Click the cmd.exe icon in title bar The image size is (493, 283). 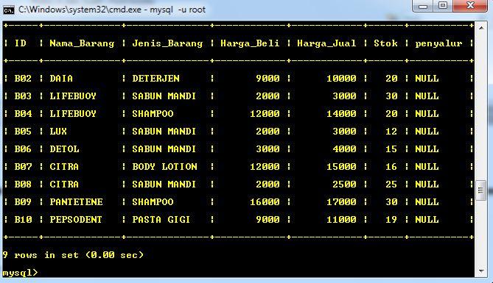pos(9,10)
